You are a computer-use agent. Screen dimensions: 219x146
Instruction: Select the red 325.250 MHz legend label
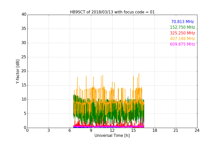coord(182,33)
